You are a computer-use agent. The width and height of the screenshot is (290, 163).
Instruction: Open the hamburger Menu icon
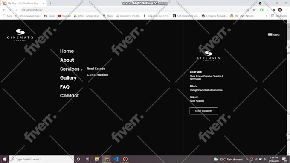(x=270, y=35)
